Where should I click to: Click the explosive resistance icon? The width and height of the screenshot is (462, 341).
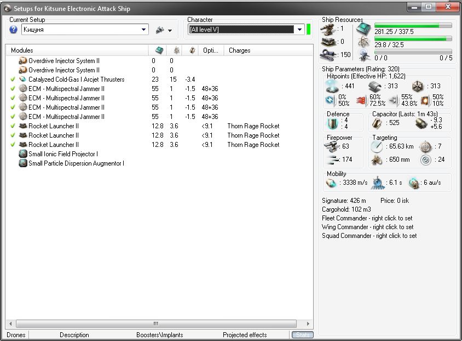[424, 100]
